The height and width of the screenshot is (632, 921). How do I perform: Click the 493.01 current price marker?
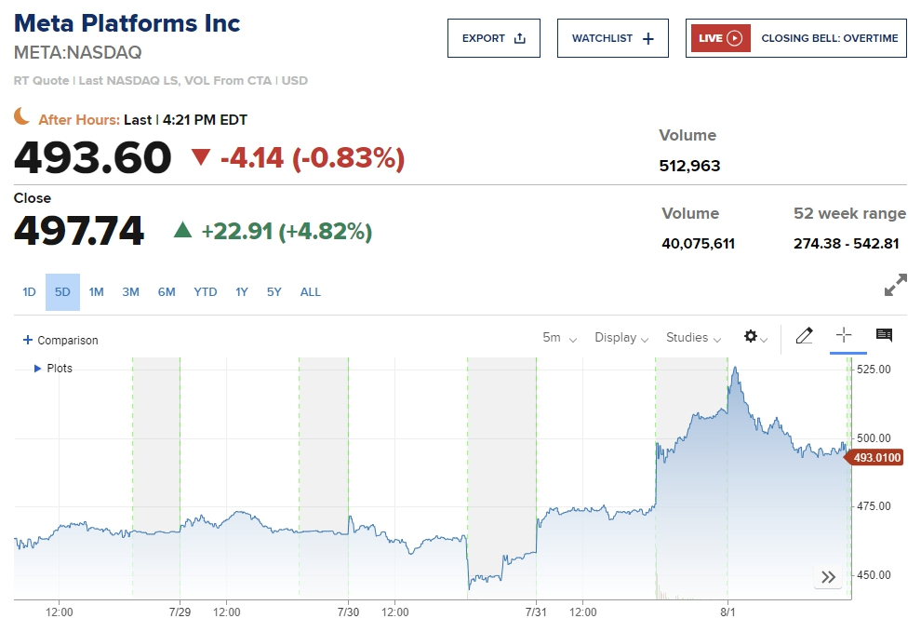point(876,457)
